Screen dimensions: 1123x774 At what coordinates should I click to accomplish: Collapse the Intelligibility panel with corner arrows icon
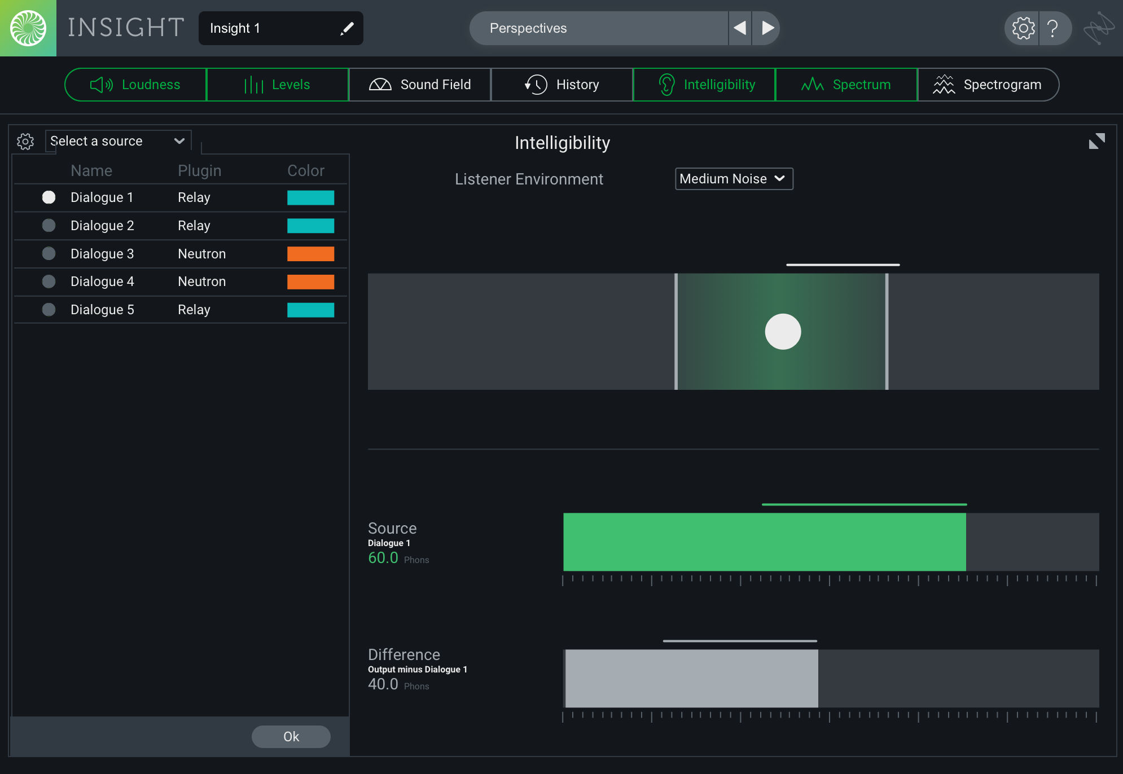pos(1097,141)
